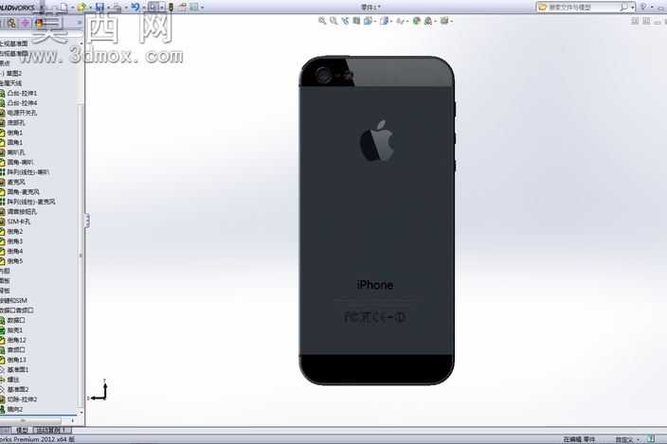Select the 基准面1 plane in tree
Screen dimensions: 667x444
click(18, 369)
